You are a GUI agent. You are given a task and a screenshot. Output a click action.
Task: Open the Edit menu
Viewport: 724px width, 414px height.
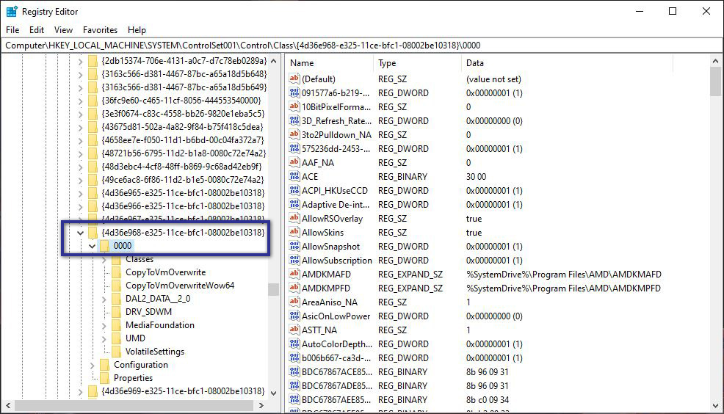coord(37,30)
